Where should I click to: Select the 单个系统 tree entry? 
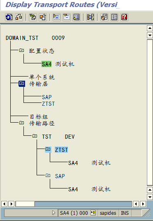click(x=42, y=77)
